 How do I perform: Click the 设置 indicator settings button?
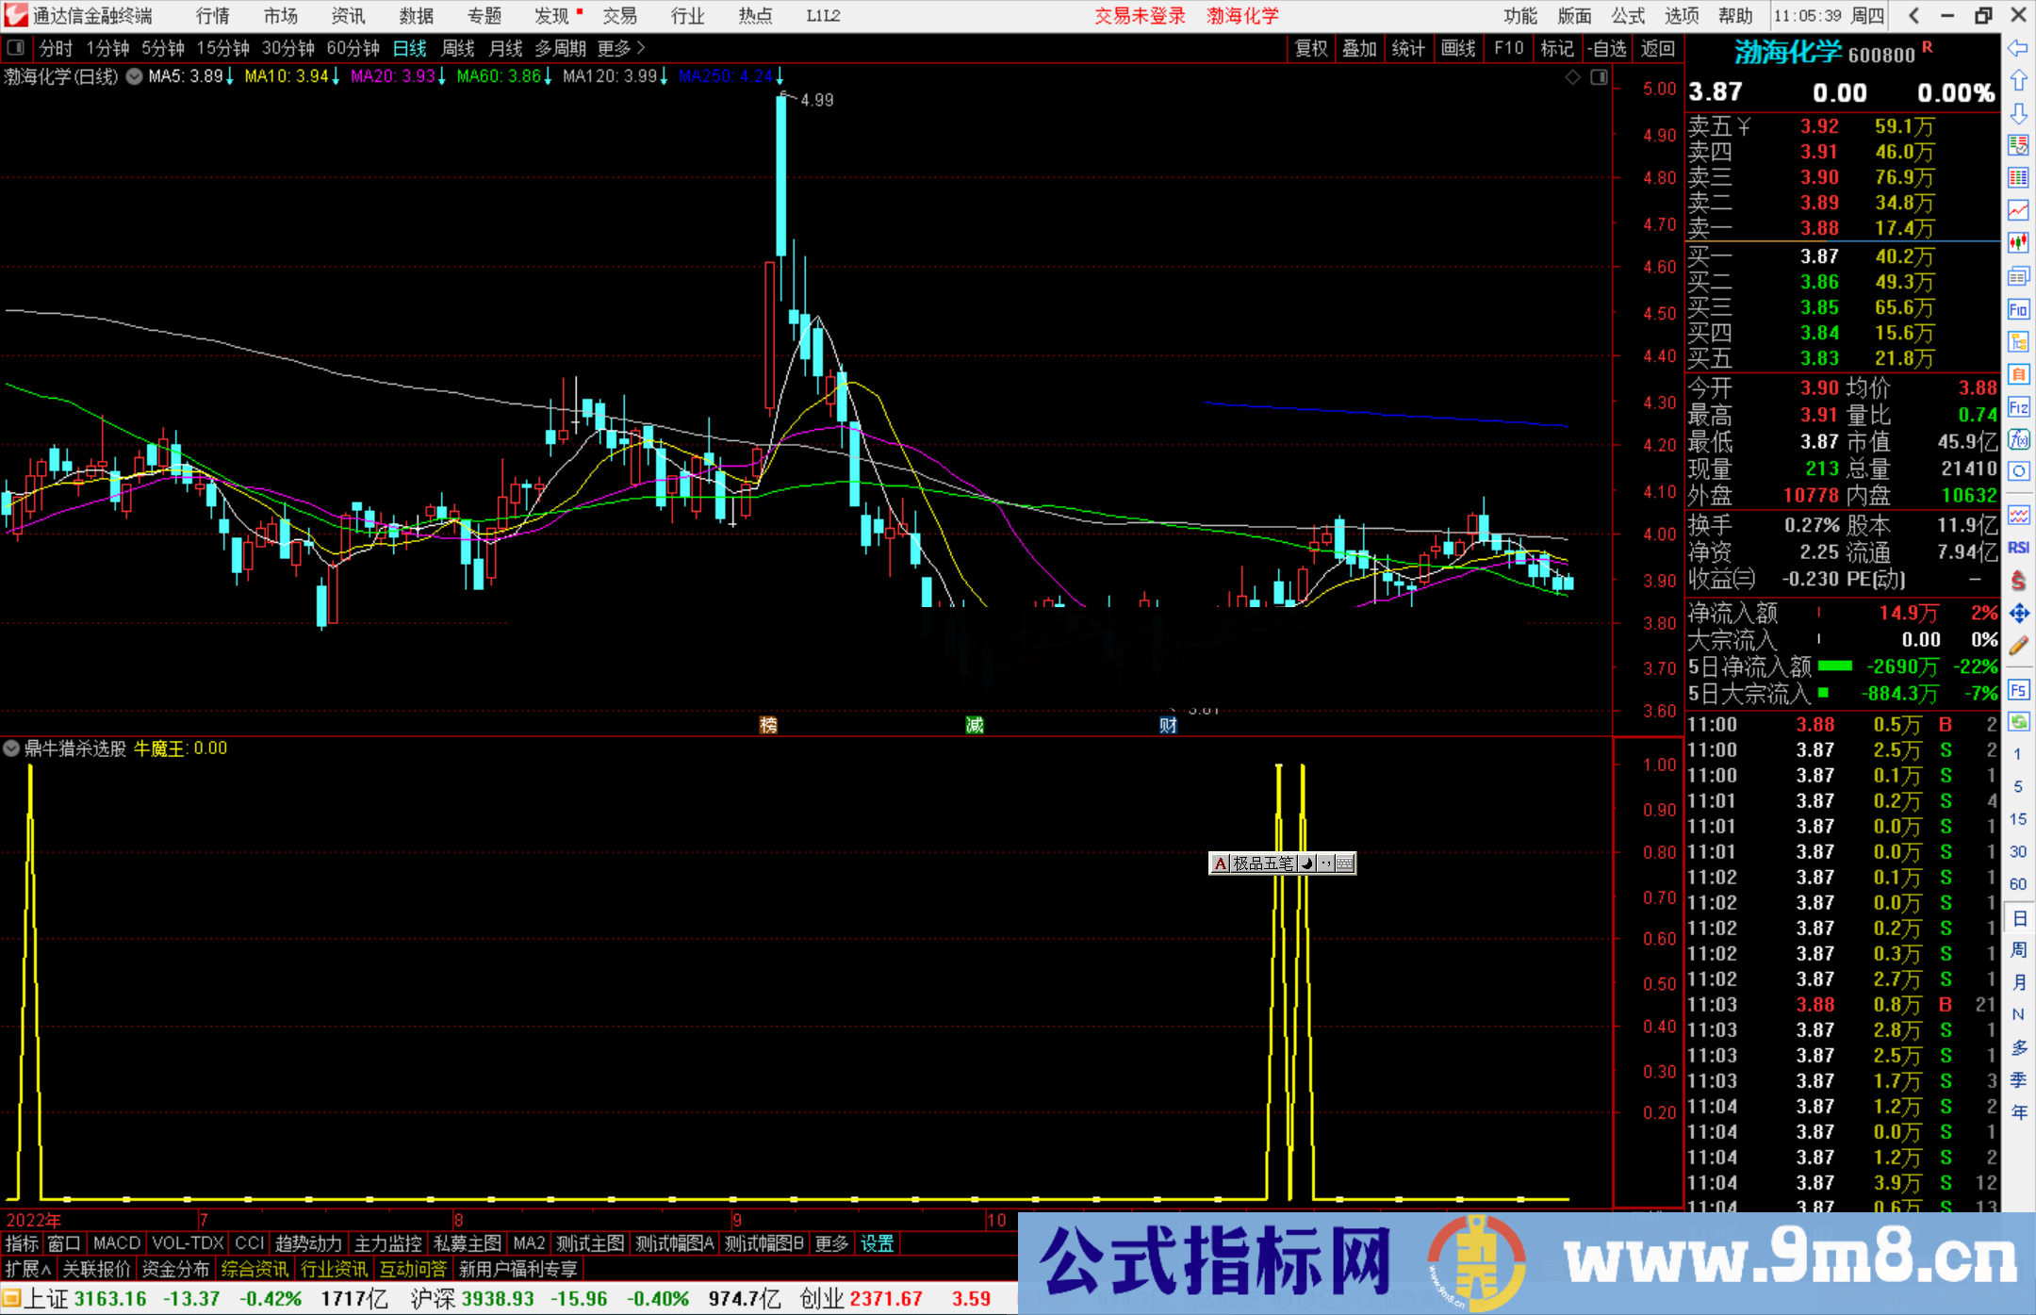[877, 1243]
